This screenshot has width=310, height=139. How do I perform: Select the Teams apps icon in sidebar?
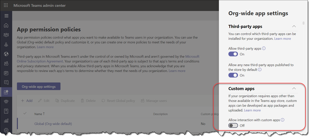point(6,92)
